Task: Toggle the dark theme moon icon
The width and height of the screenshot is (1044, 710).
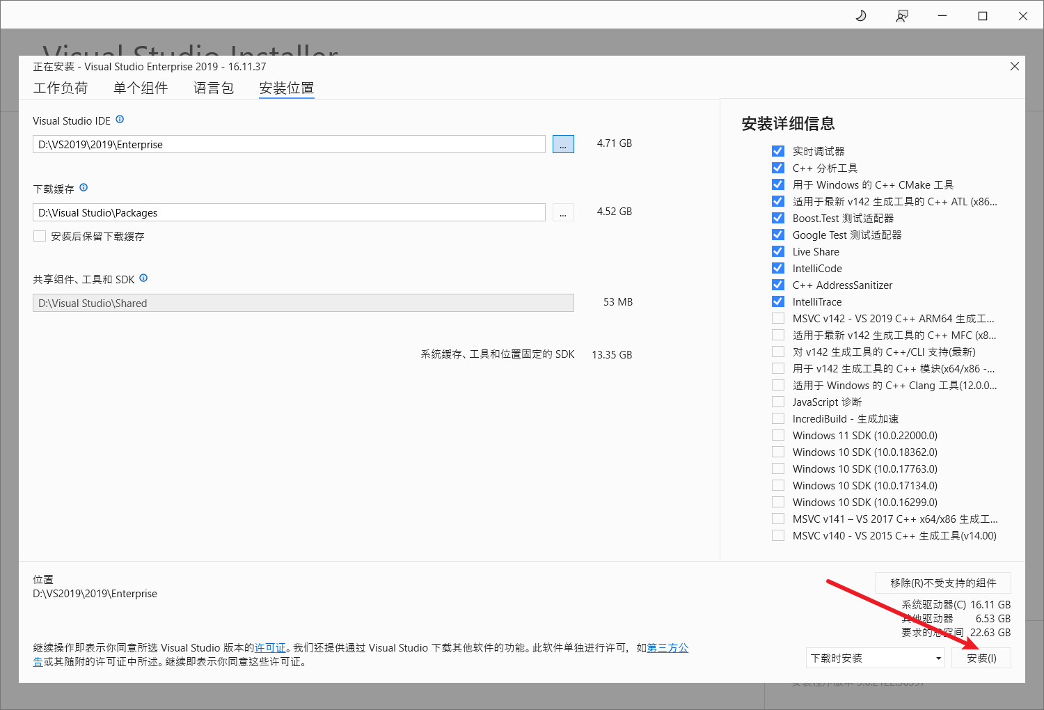Action: pyautogui.click(x=861, y=15)
